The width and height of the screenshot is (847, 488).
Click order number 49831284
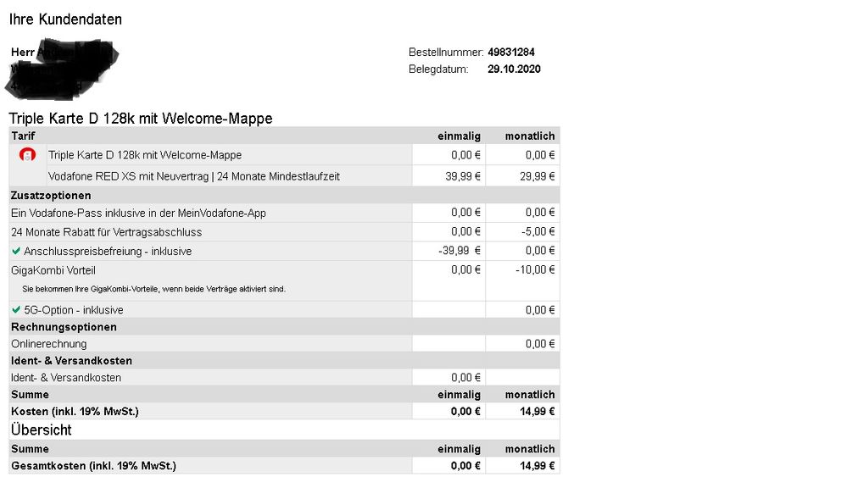(x=511, y=53)
